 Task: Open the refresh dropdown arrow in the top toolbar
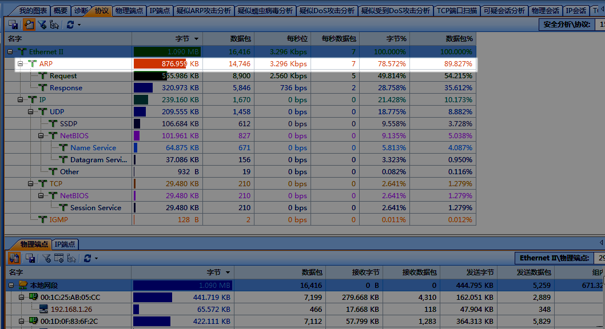(79, 25)
